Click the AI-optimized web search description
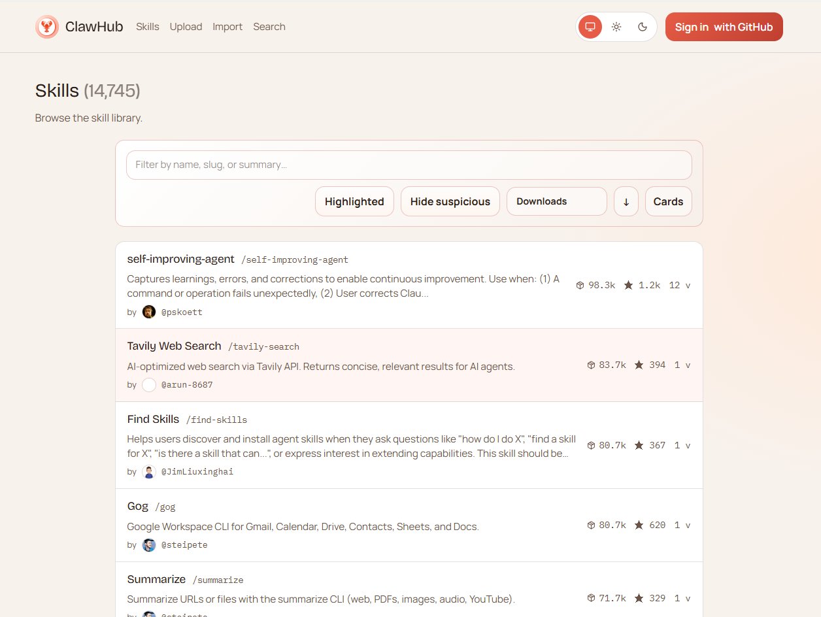The image size is (821, 617). click(x=321, y=366)
